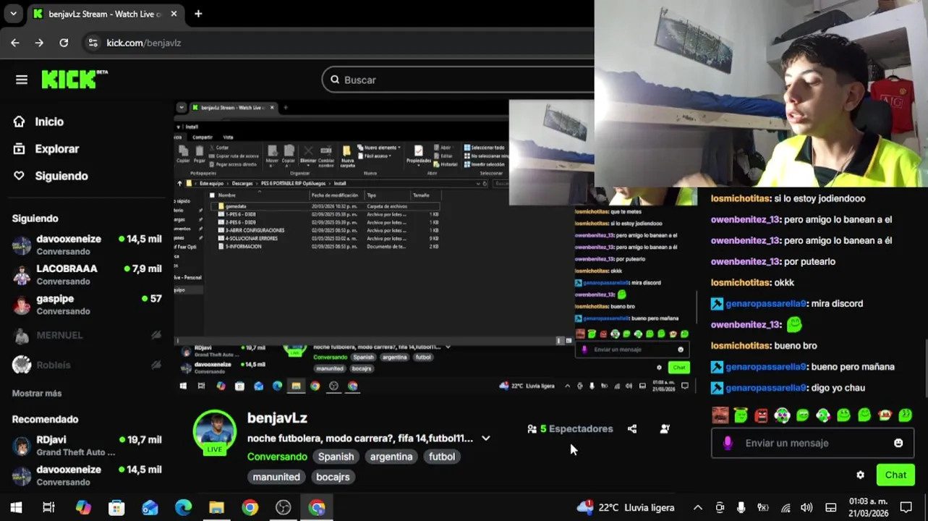Open chat settings gear icon
928x521 pixels.
pos(860,475)
